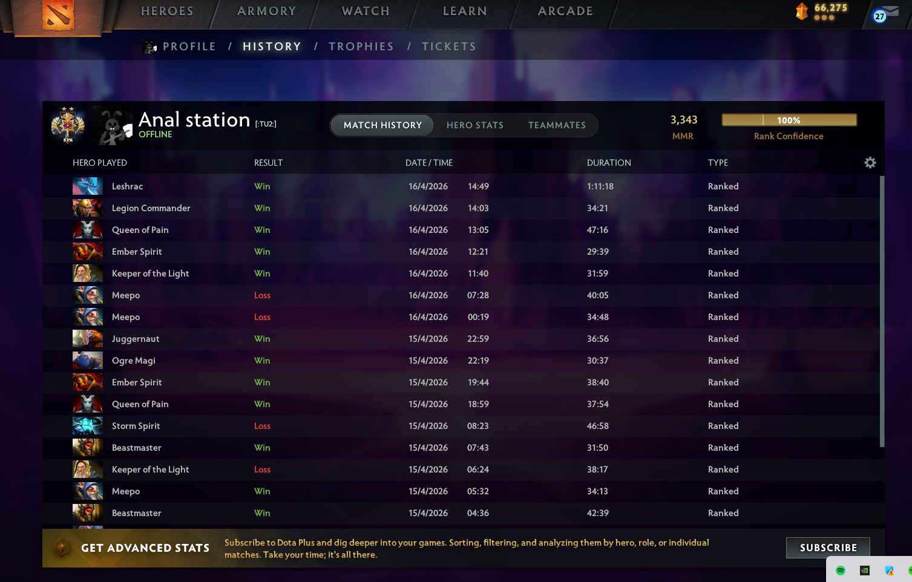Viewport: 912px width, 582px height.
Task: Click the DURATION column header
Action: click(x=609, y=163)
